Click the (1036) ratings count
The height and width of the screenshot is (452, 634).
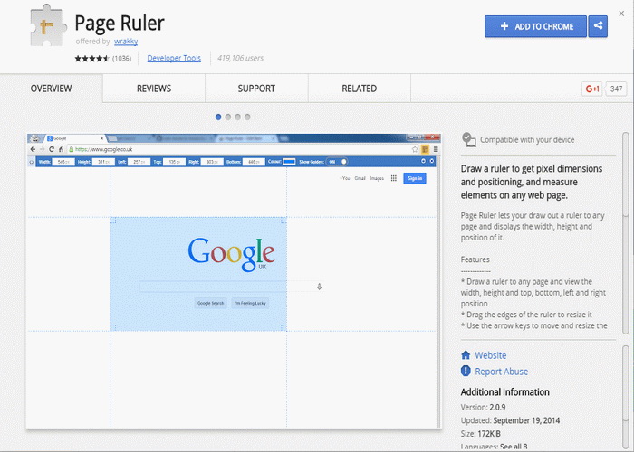[x=121, y=59]
